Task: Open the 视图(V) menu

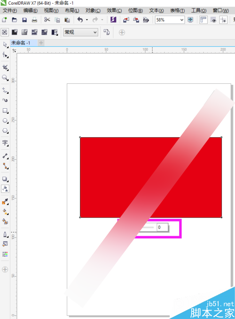Action: coord(51,10)
